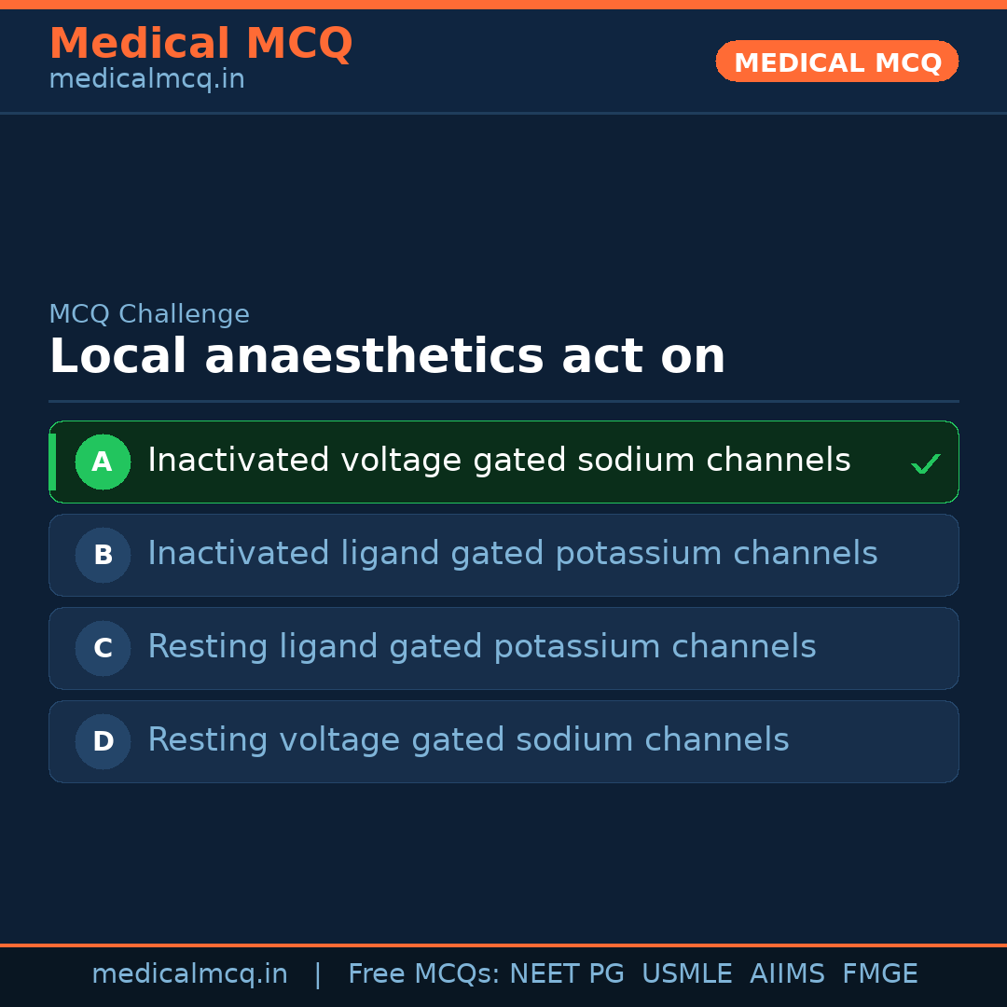Image resolution: width=1007 pixels, height=1007 pixels.
Task: Select USMLE in the footer
Action: 686,974
